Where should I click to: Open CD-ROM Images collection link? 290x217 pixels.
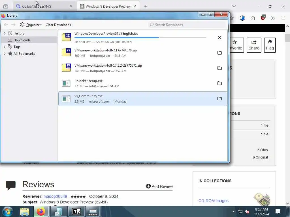[214, 201]
